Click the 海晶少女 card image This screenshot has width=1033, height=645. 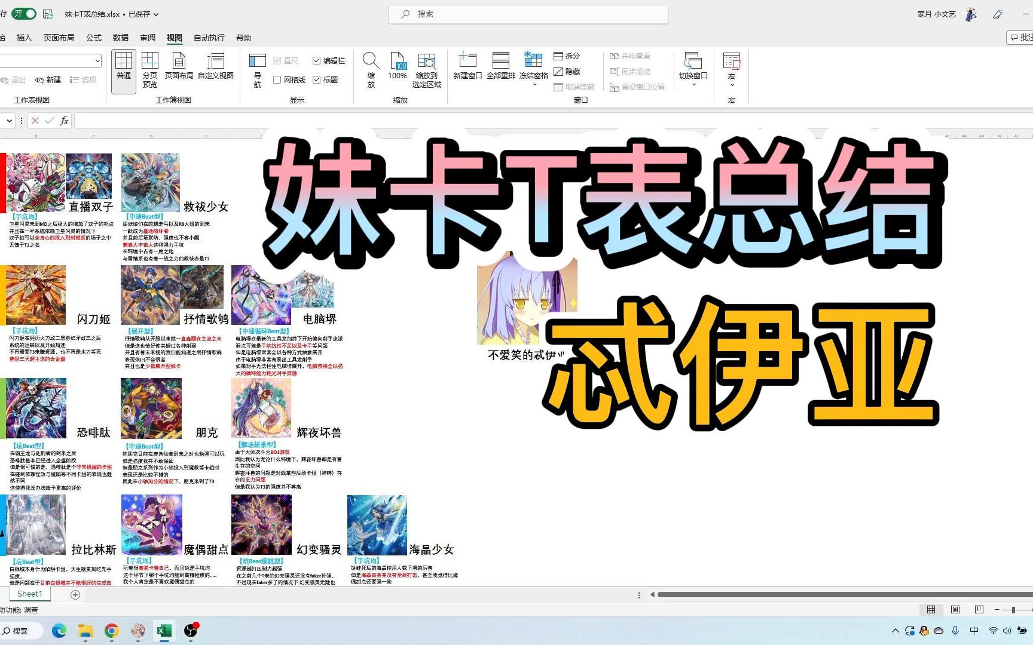(x=377, y=525)
